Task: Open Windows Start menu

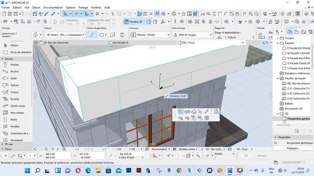Action: click(x=27, y=171)
